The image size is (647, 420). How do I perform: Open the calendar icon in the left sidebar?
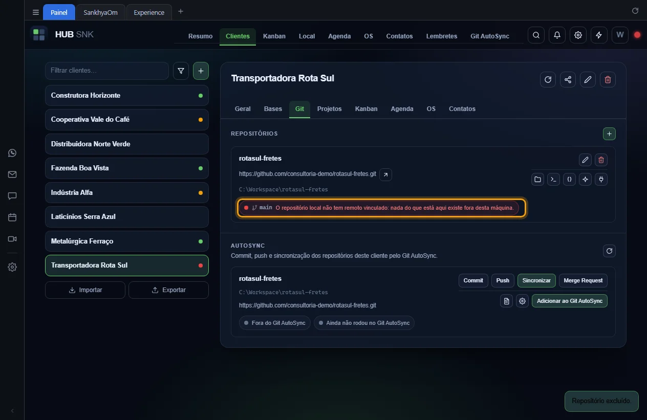12,217
